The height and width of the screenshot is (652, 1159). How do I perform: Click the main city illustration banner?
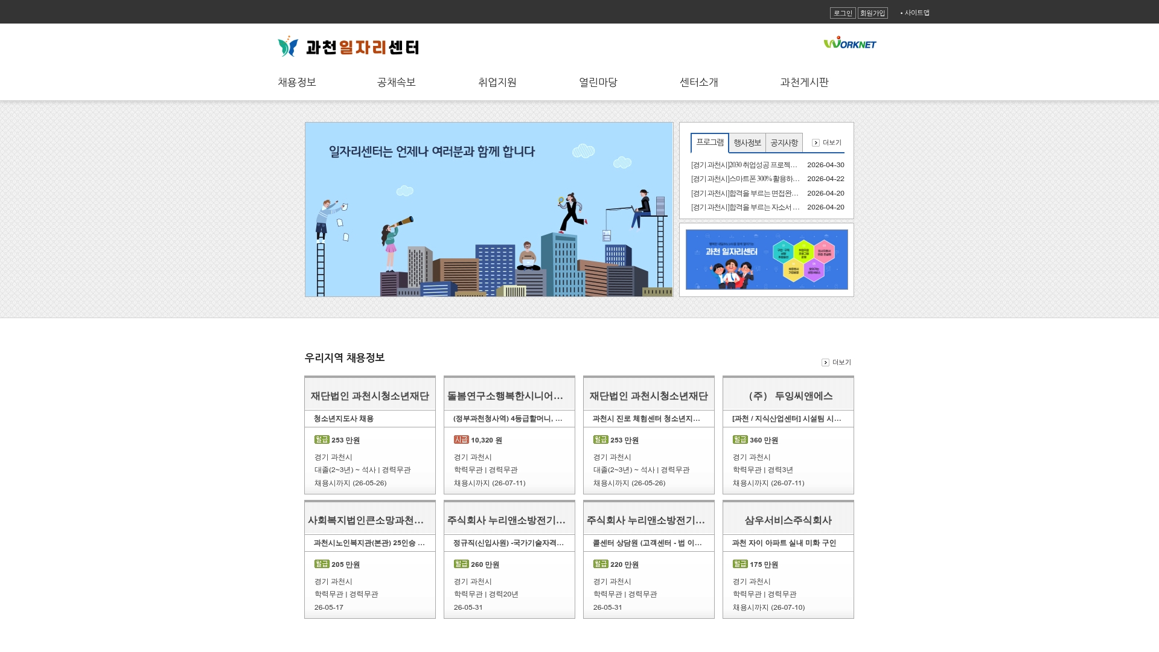pyautogui.click(x=489, y=209)
